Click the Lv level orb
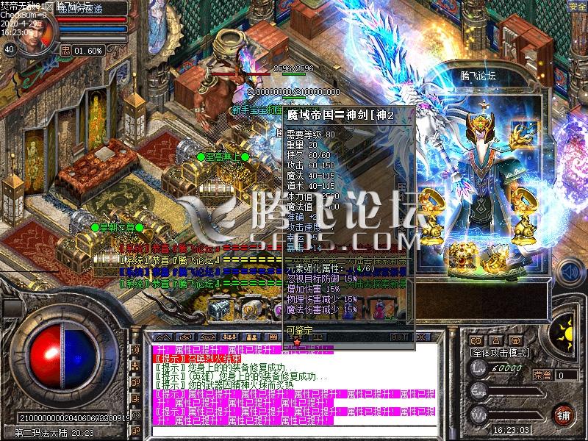The image size is (588, 441). [x=479, y=368]
